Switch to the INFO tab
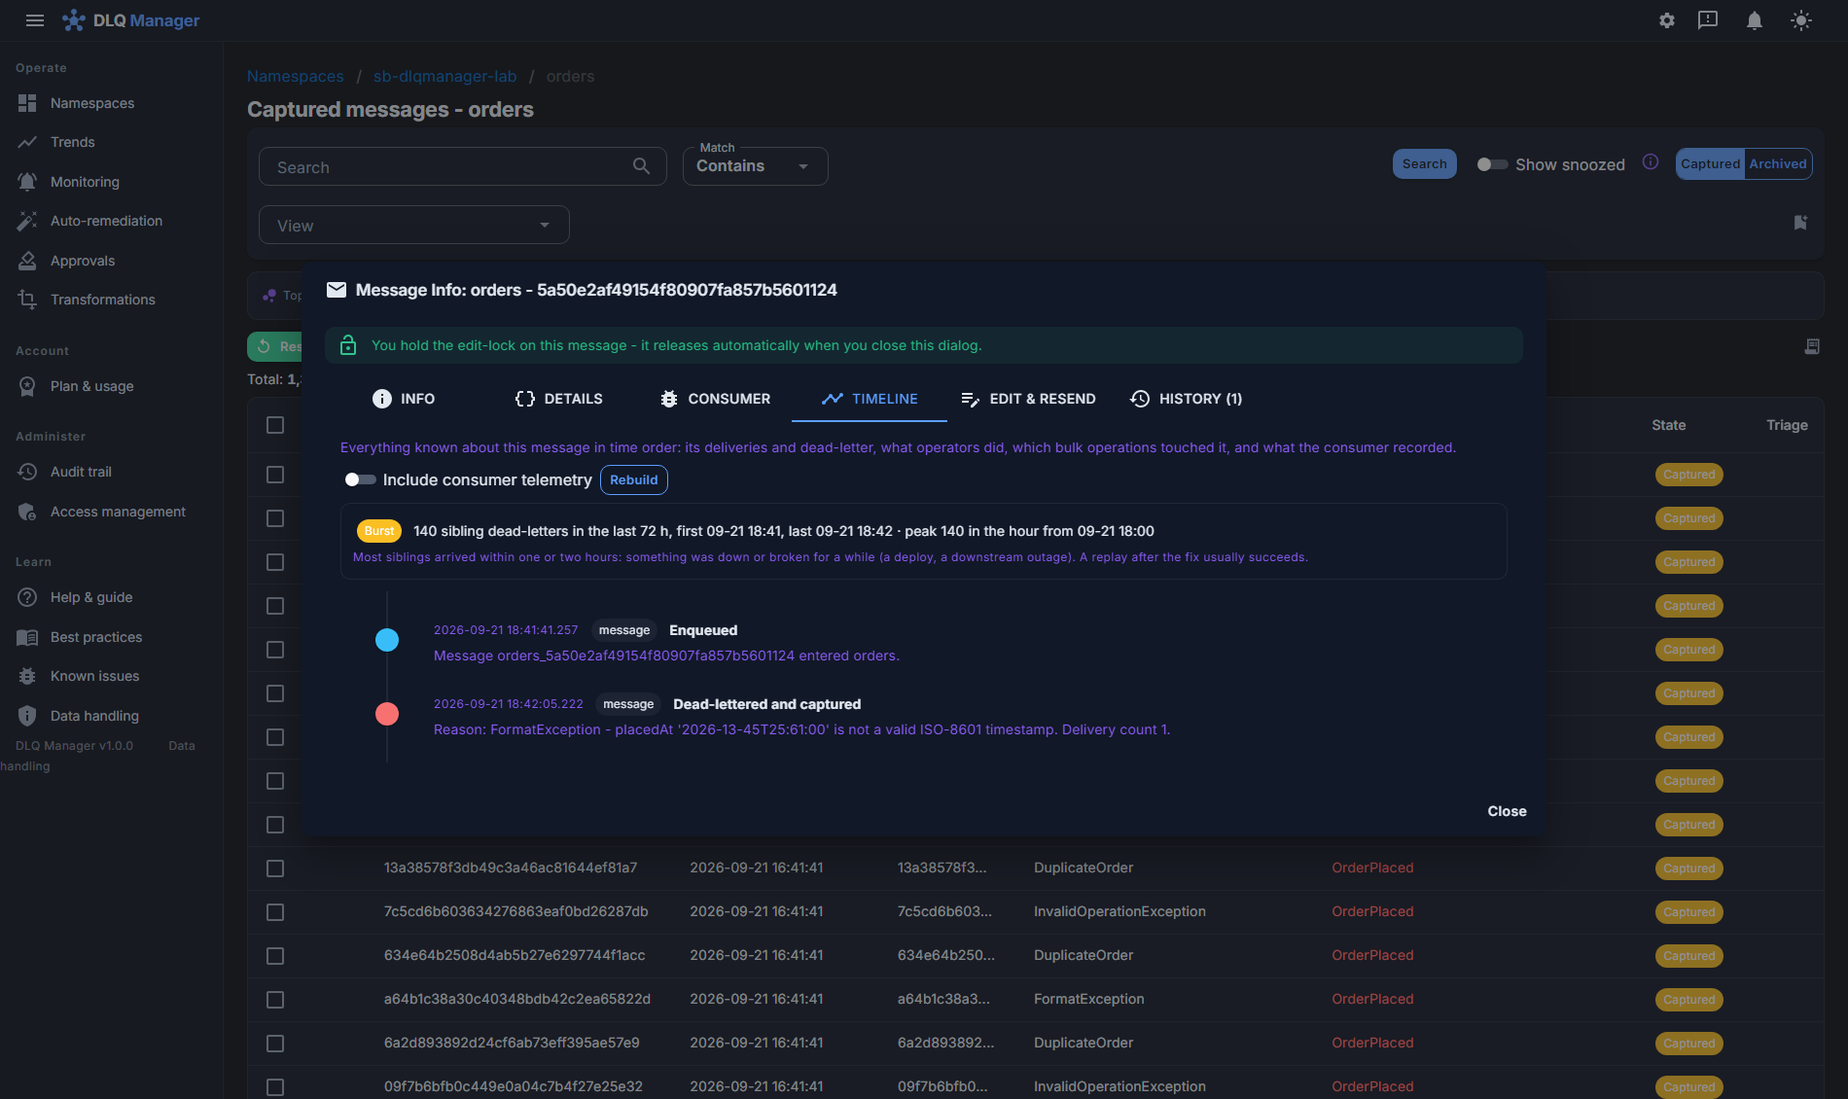 pos(404,399)
